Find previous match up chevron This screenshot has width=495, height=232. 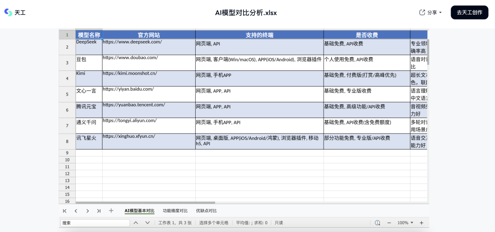coord(136,223)
